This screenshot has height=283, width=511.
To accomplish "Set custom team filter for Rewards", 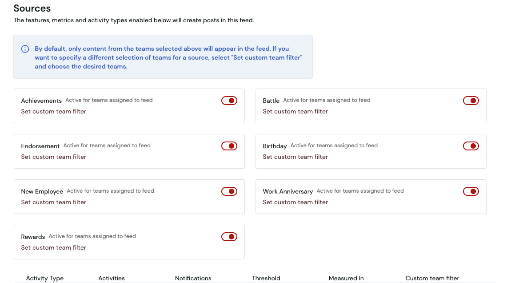I will pos(54,247).
